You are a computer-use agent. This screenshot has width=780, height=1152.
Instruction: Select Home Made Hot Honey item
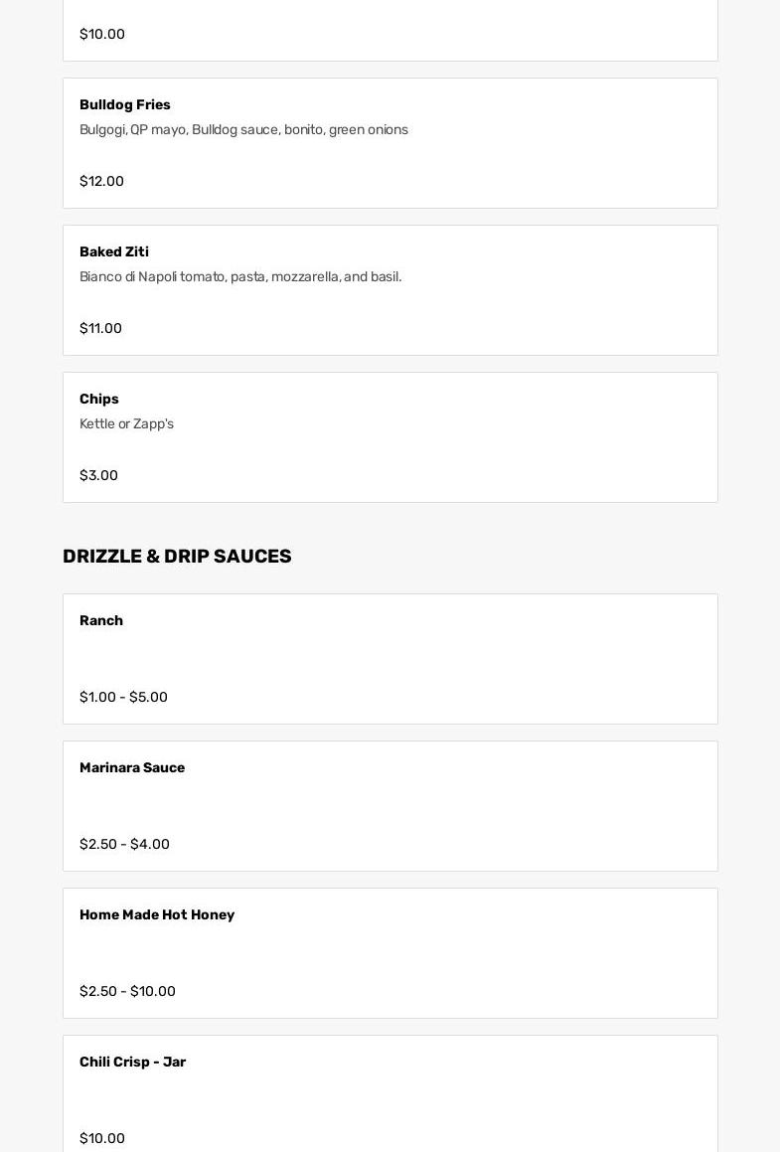coord(157,914)
